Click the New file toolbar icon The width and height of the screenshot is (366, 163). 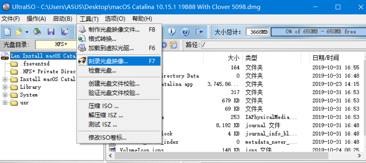pyautogui.click(x=7, y=32)
